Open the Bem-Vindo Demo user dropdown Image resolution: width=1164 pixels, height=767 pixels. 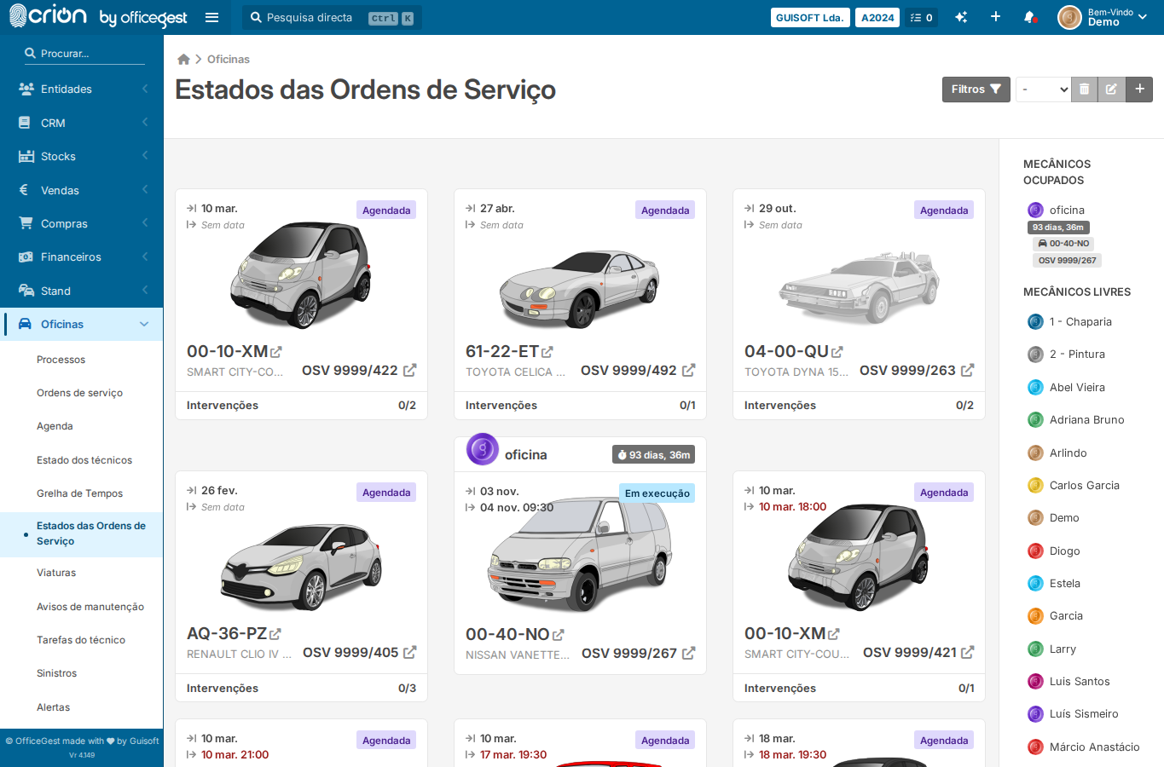(x=1103, y=17)
